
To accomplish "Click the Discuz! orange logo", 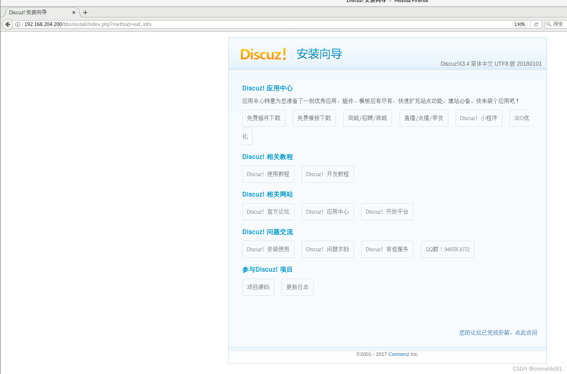I will click(x=263, y=54).
